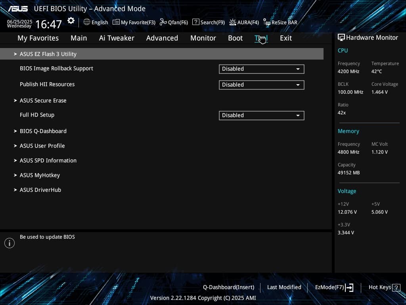Screen dimensions: 406x305
Task: Click Full HD Setup label
Action: (37, 115)
